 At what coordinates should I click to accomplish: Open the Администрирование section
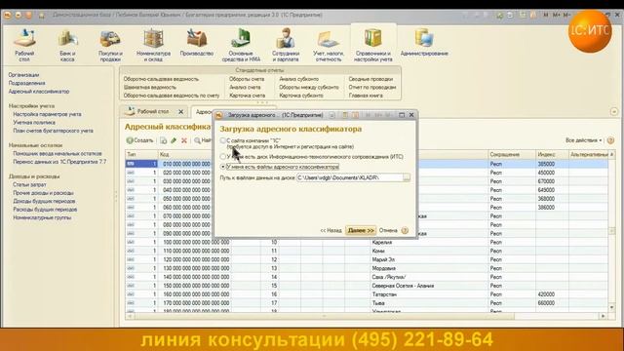424,42
